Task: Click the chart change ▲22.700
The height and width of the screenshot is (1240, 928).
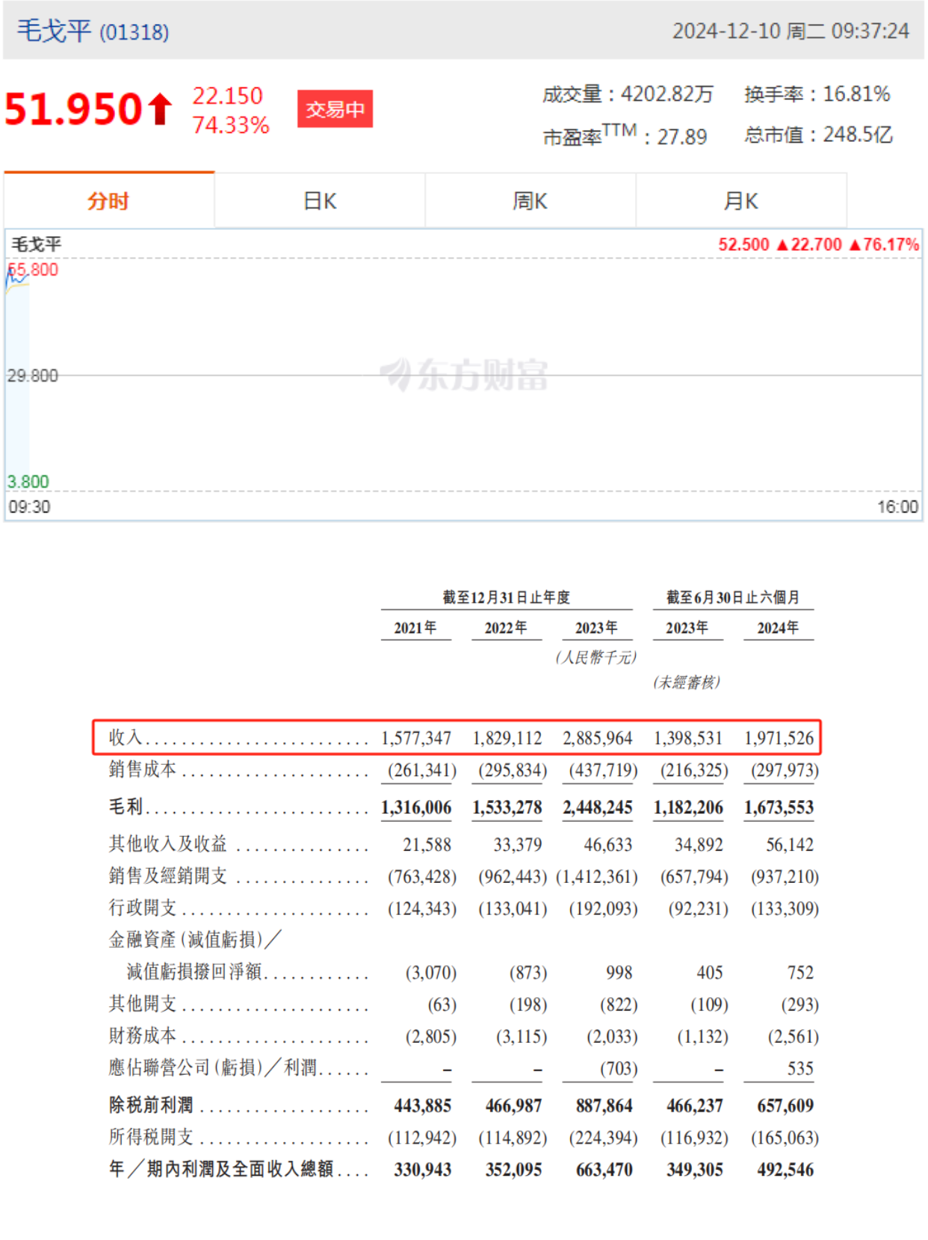Action: pyautogui.click(x=809, y=244)
